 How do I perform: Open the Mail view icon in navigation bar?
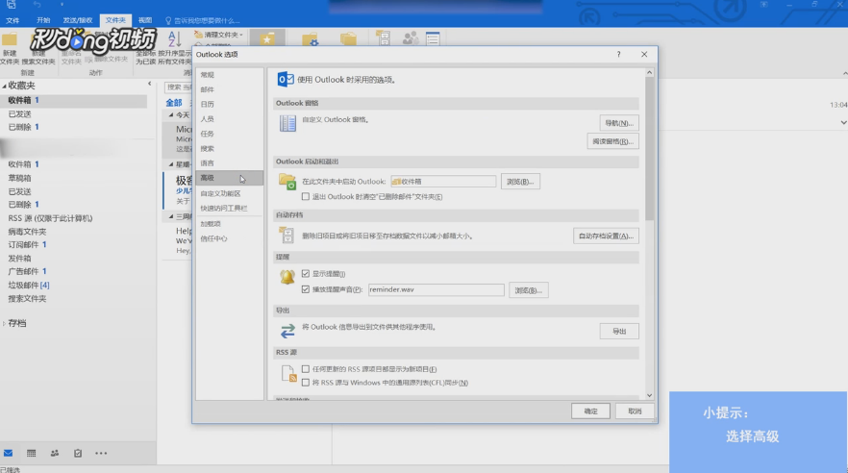point(8,453)
